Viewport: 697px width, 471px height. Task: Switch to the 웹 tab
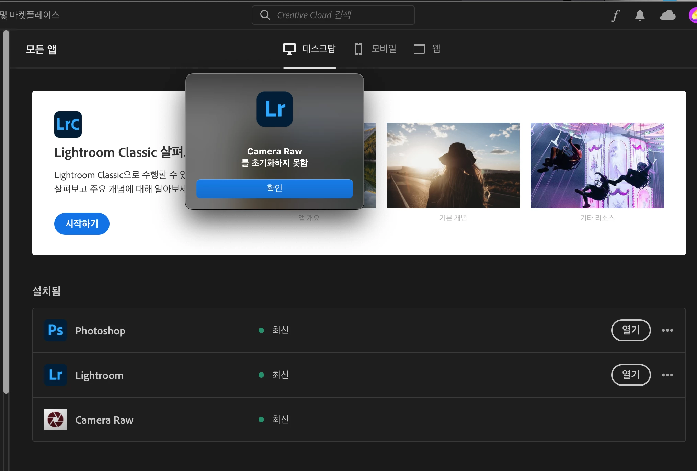[427, 49]
